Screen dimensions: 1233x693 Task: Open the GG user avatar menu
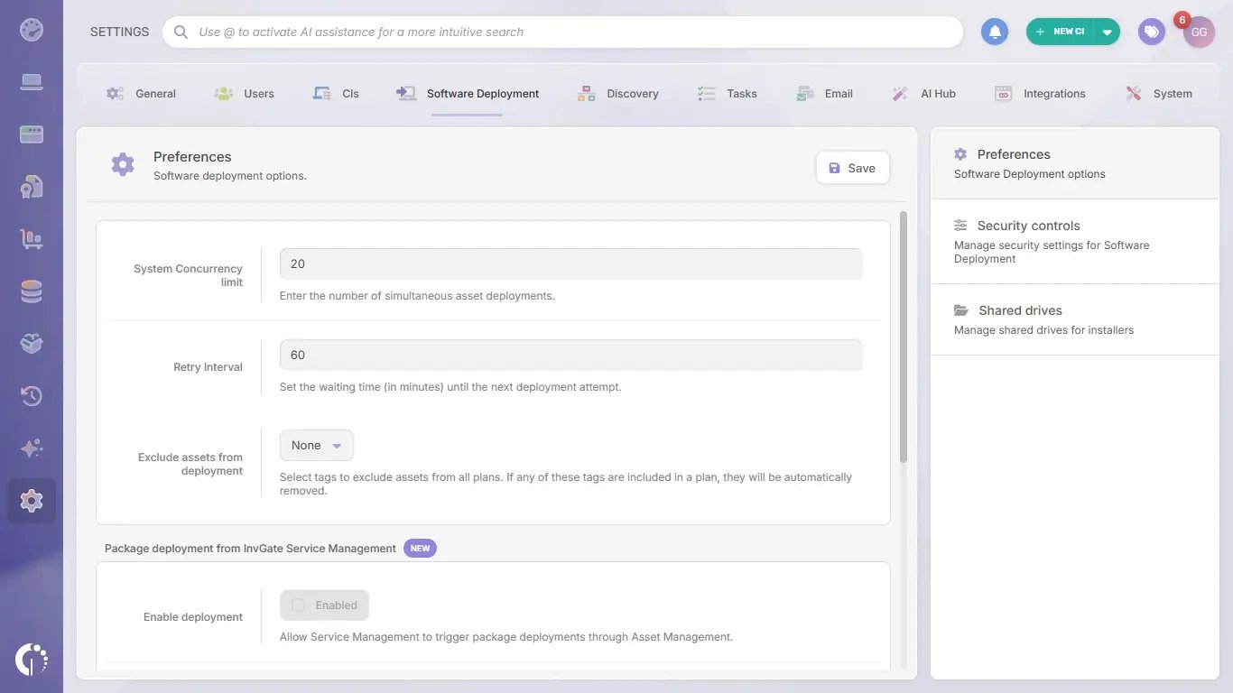[x=1200, y=32]
